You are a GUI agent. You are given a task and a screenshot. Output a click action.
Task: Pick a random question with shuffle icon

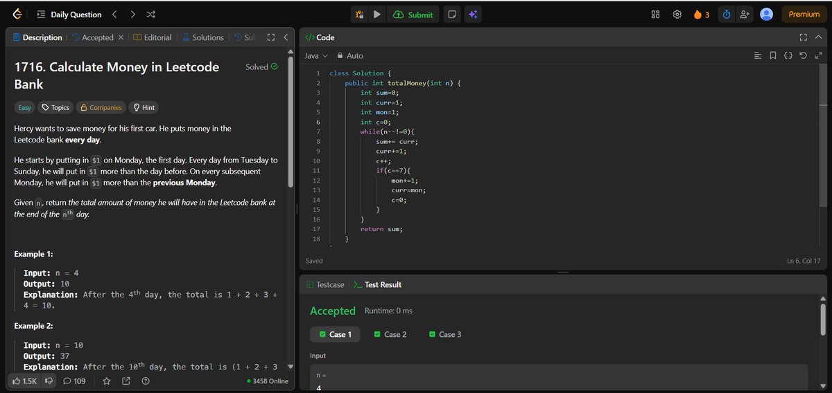tap(150, 15)
